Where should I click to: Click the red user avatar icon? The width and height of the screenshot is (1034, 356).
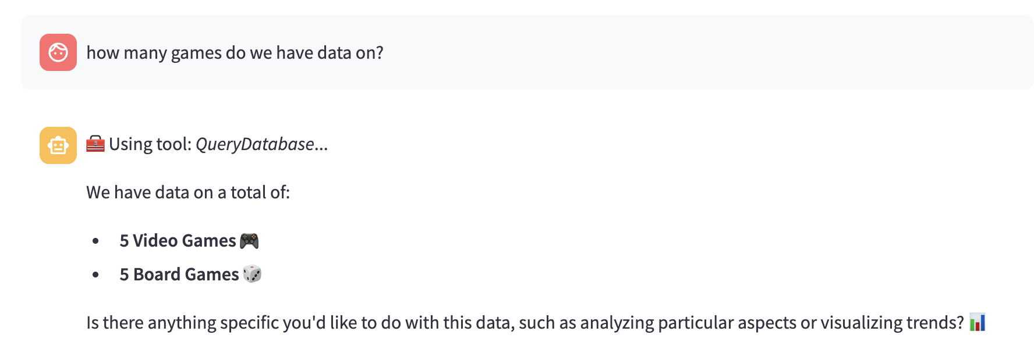coord(58,52)
